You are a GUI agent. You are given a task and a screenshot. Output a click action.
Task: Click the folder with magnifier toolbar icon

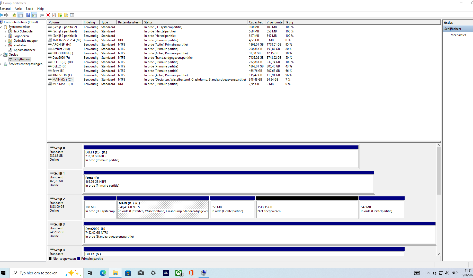66,15
